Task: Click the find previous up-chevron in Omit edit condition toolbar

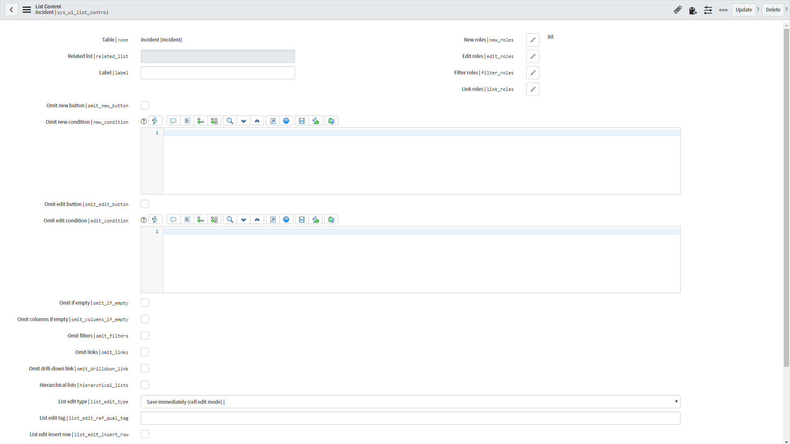Action: point(257,220)
